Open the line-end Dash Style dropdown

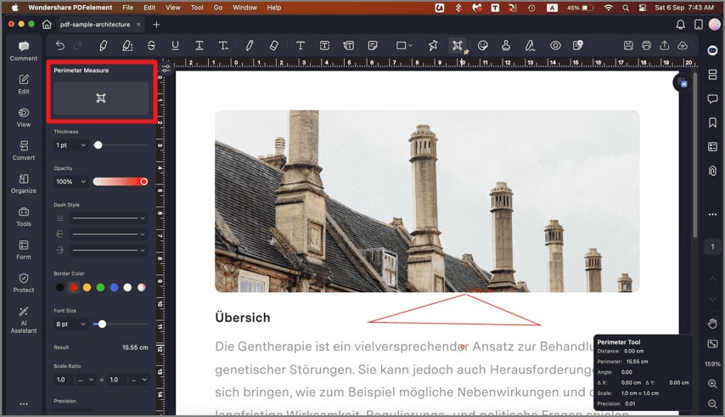point(109,250)
